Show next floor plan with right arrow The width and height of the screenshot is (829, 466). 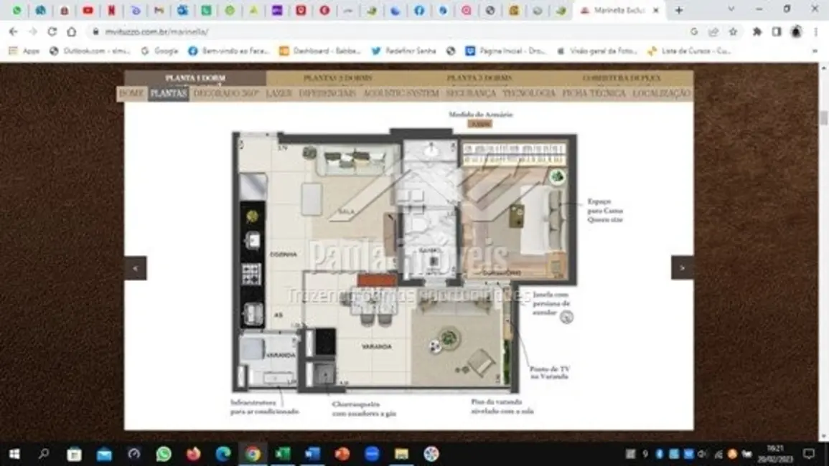click(x=682, y=268)
